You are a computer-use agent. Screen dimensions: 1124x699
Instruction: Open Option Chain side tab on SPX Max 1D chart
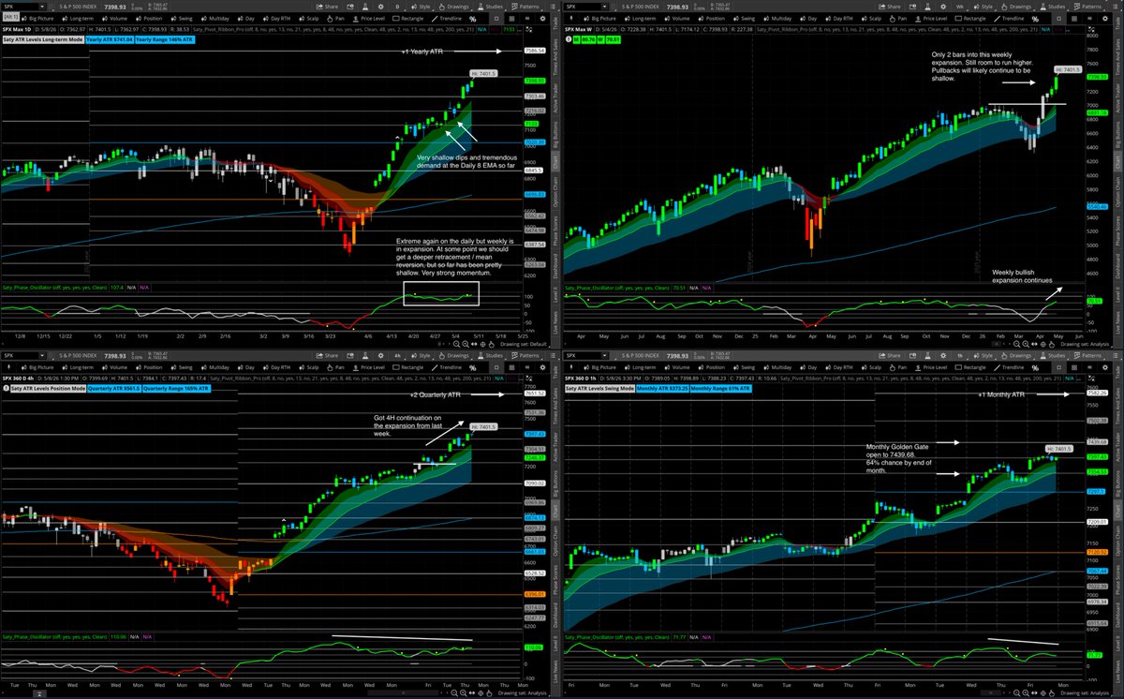pos(554,194)
